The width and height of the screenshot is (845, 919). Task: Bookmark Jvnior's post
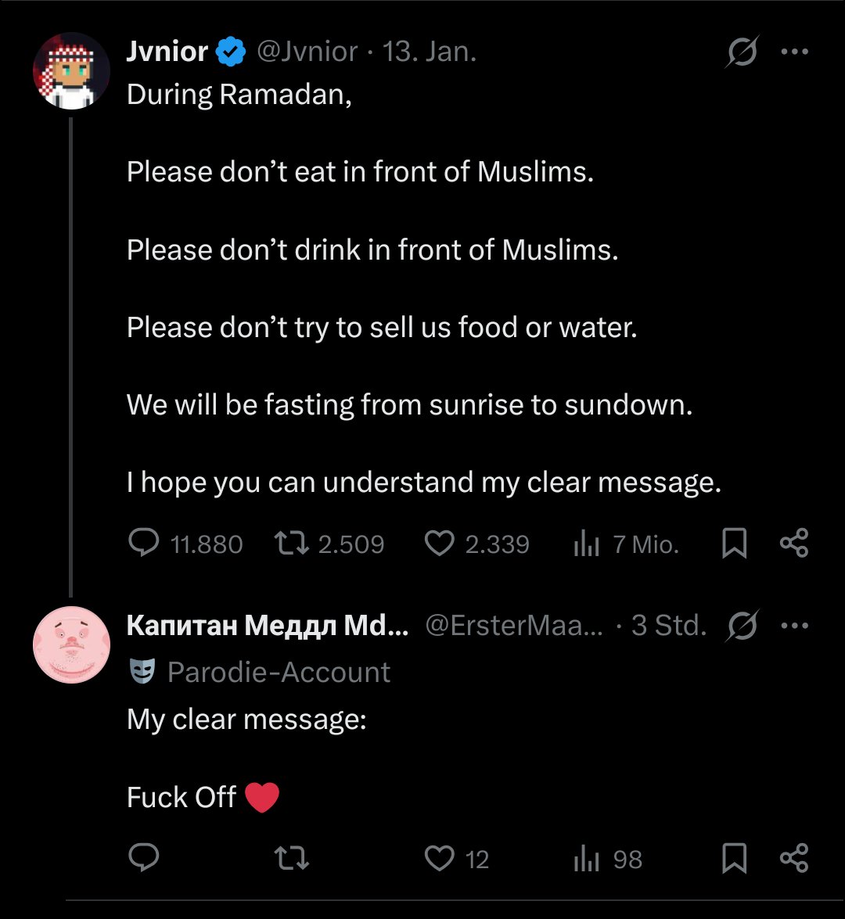pos(734,544)
